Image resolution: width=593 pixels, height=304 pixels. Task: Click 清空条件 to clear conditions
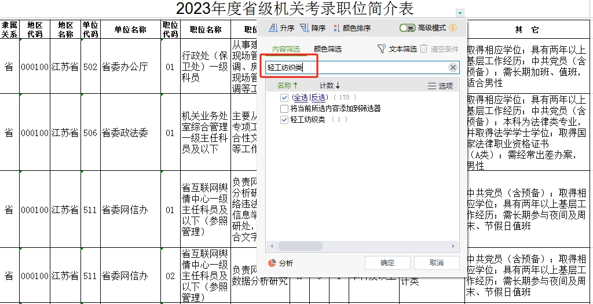point(439,49)
